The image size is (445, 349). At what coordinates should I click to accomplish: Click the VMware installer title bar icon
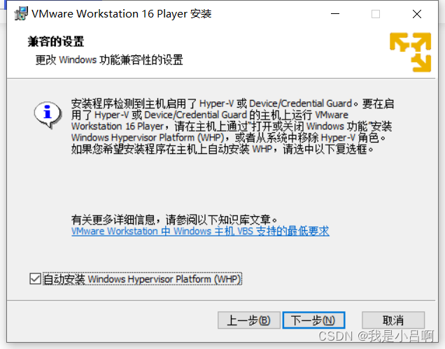pos(21,13)
